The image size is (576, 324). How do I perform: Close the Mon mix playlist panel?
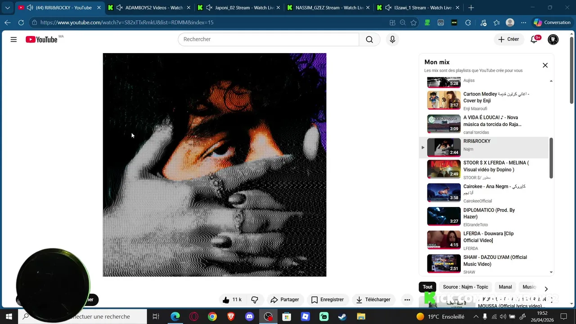(545, 65)
